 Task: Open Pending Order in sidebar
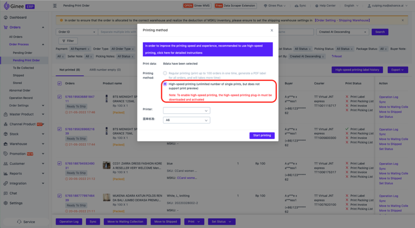23,53
